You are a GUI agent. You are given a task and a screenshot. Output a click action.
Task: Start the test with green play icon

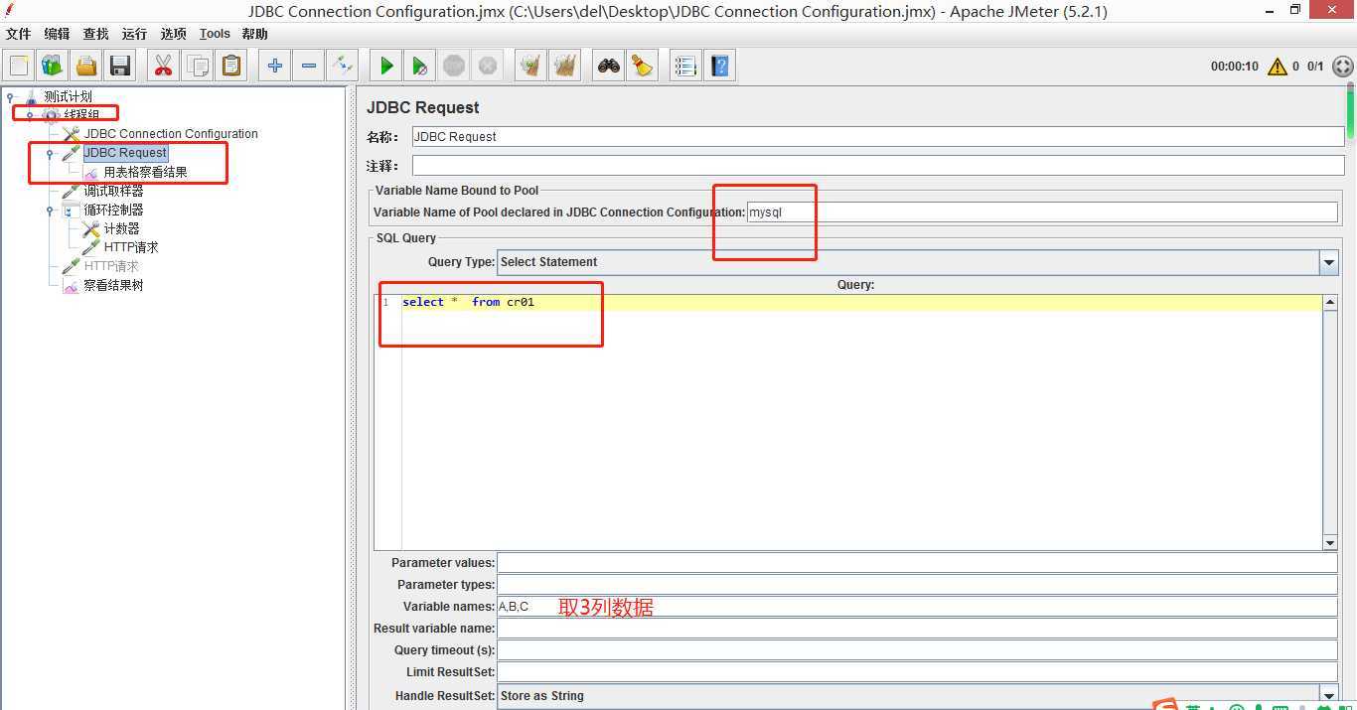pos(385,66)
